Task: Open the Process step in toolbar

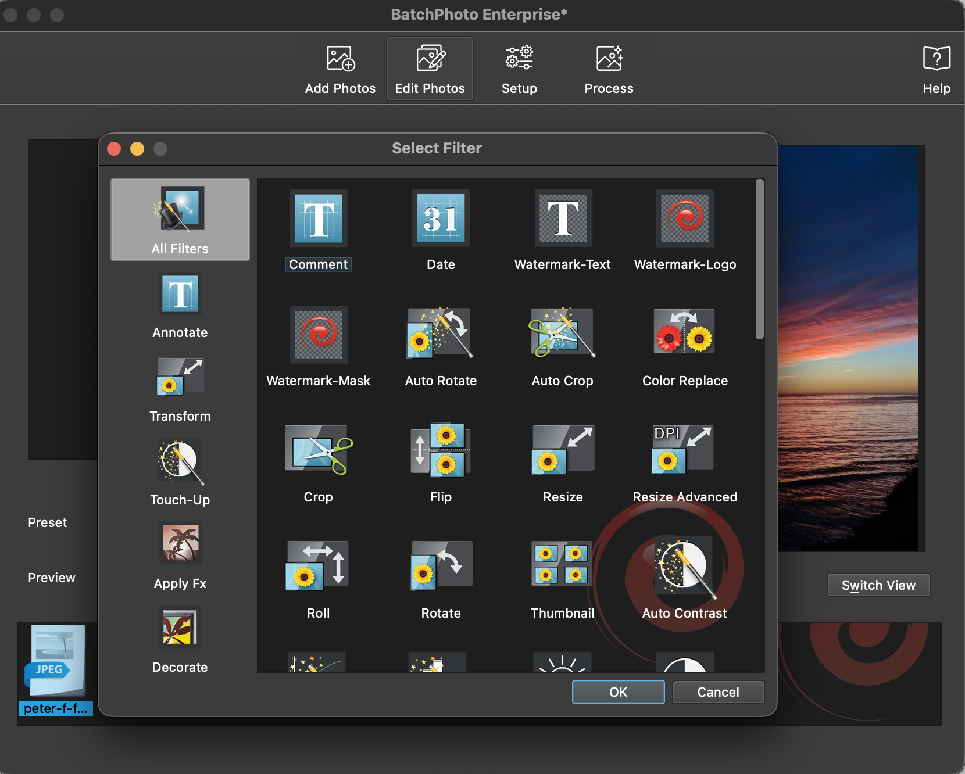Action: pos(609,70)
